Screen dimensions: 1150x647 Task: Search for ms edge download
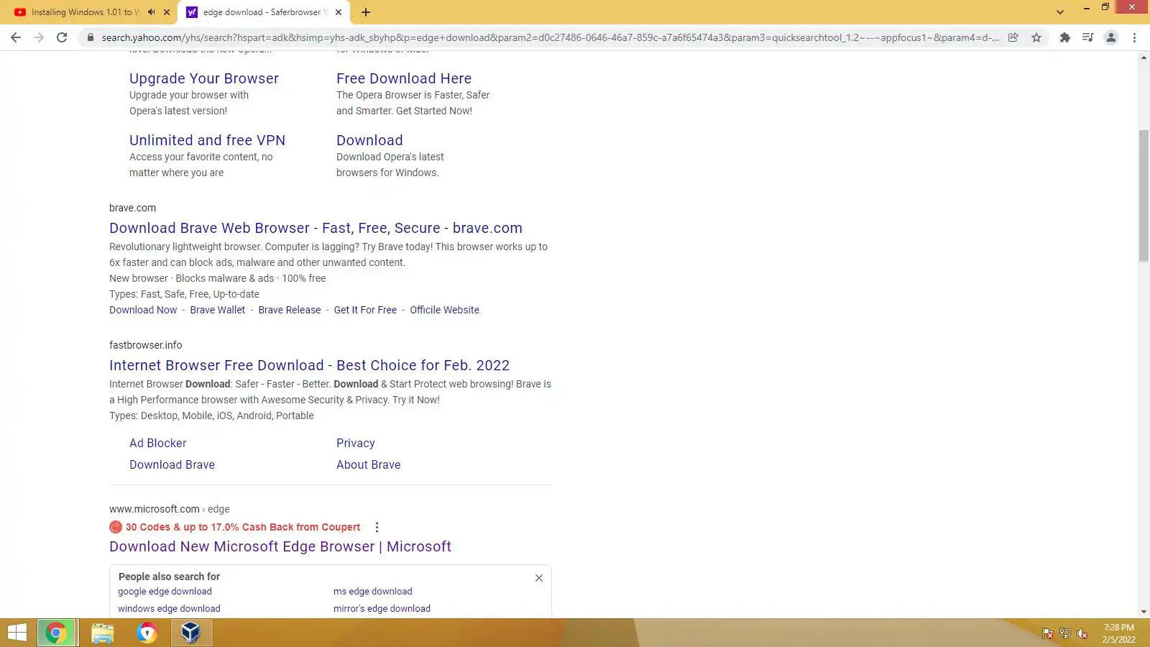(373, 592)
